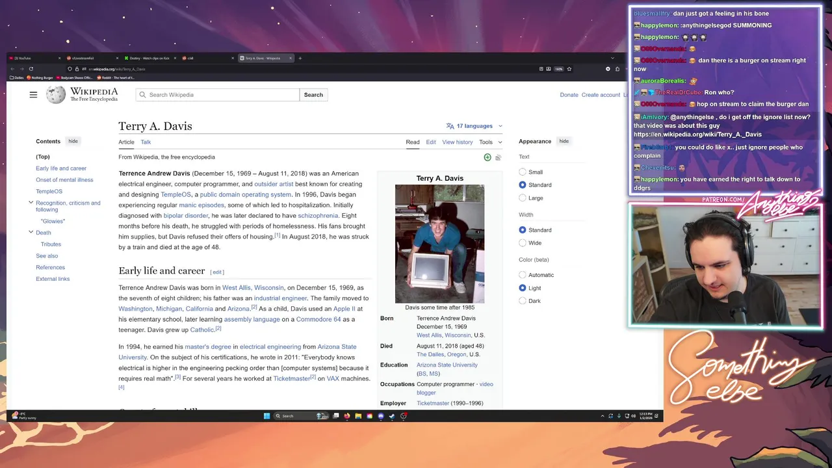Click the Wikipedia globe logo
Screen dimensions: 832x468
click(56, 95)
